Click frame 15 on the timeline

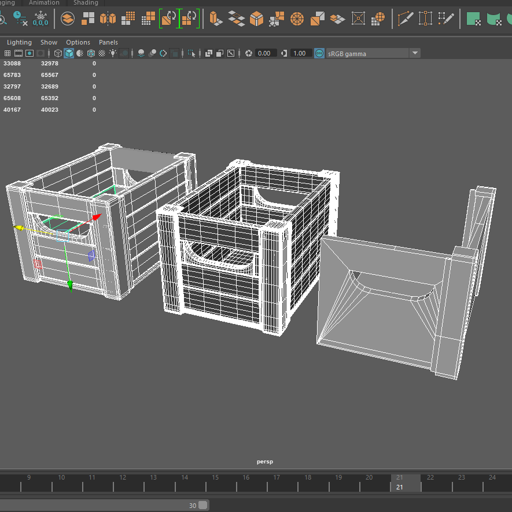tap(215, 482)
